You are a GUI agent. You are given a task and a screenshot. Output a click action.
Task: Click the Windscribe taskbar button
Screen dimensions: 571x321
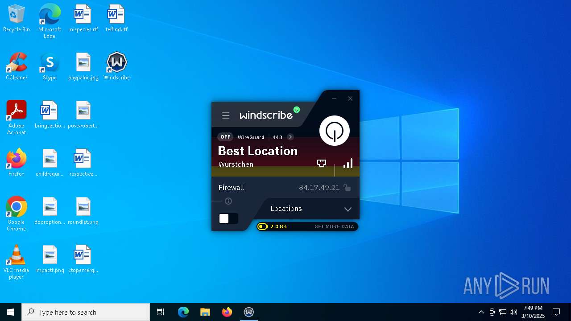(x=249, y=312)
